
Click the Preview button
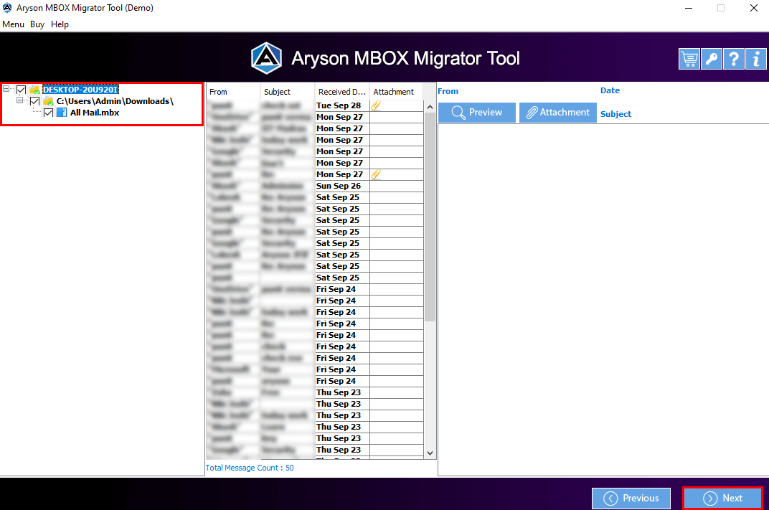[x=477, y=113]
